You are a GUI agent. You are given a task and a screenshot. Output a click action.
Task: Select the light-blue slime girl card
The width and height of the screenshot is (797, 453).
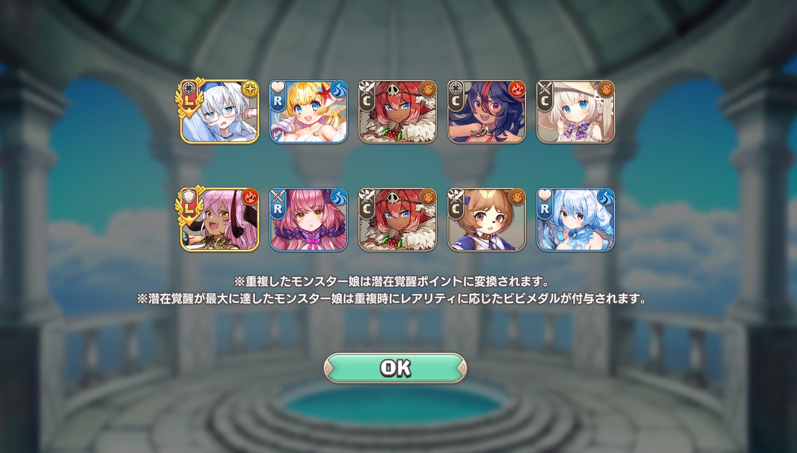pos(576,219)
